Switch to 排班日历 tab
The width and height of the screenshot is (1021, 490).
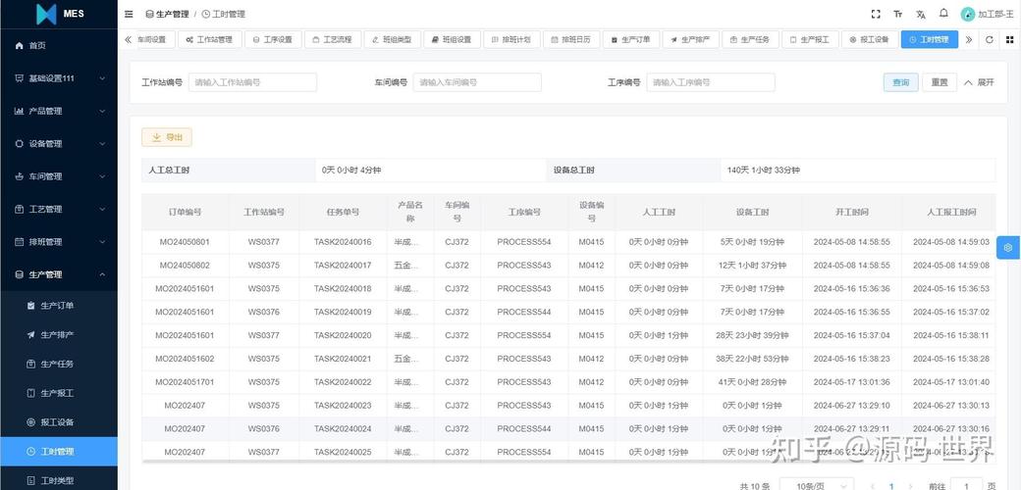pyautogui.click(x=571, y=39)
